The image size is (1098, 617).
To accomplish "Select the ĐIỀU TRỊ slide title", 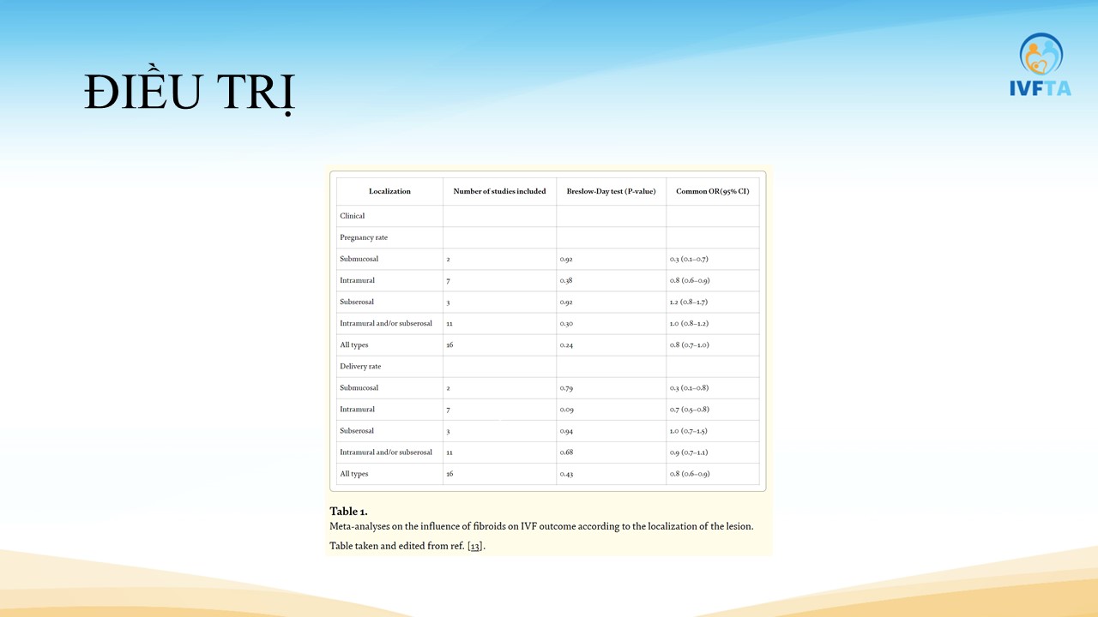I will 190,93.
